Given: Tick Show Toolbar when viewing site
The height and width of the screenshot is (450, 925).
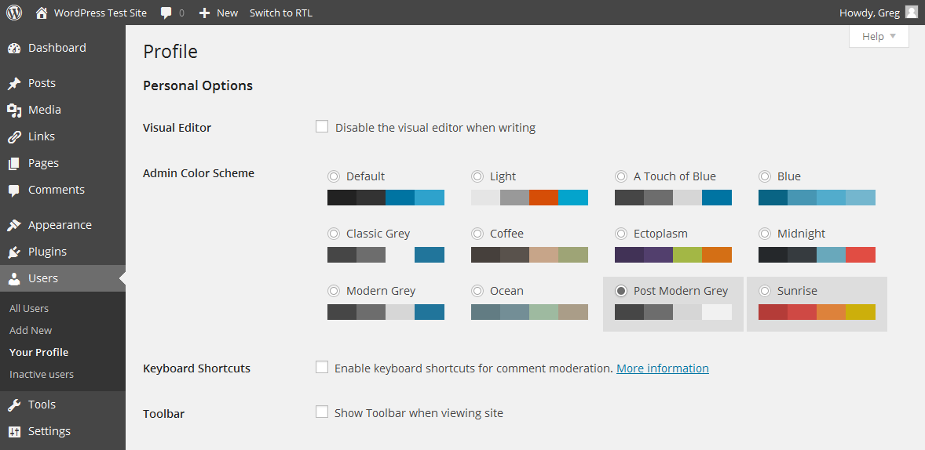Looking at the screenshot, I should 322,412.
